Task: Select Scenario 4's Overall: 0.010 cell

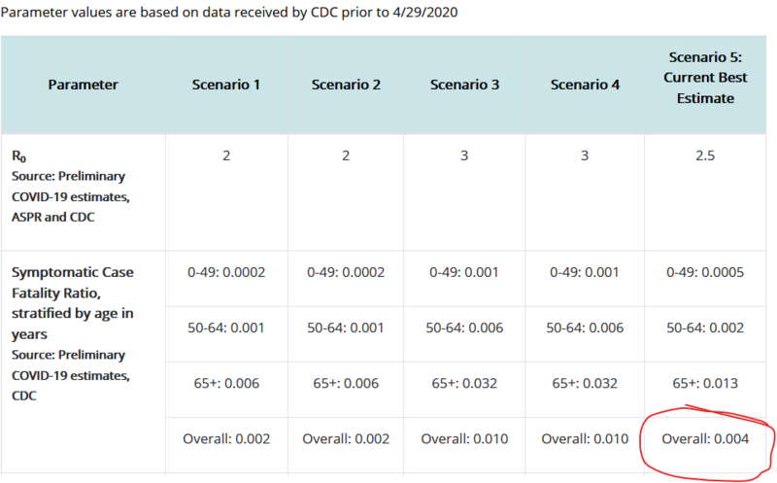Action: pos(585,439)
